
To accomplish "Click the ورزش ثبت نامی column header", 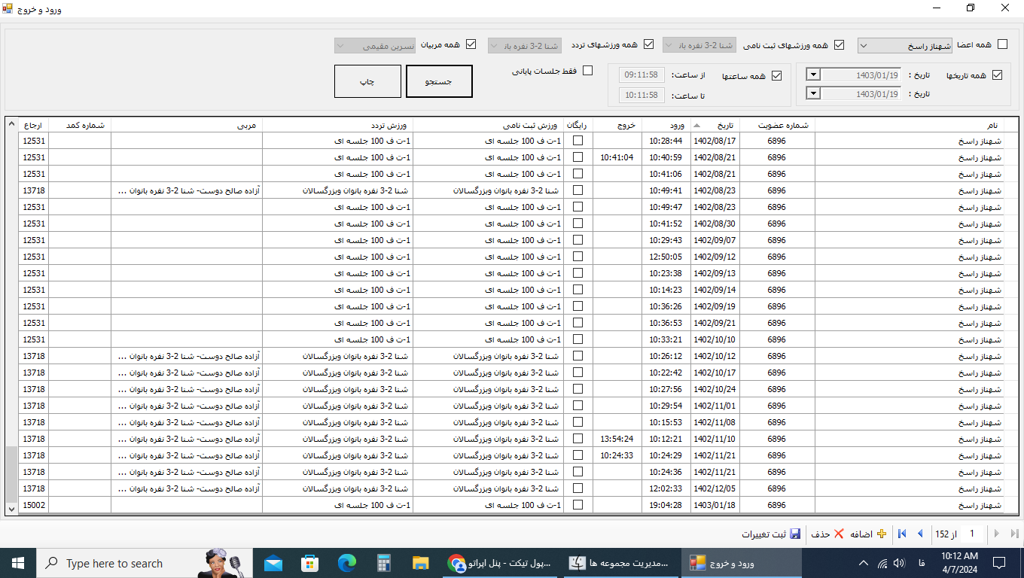I will coord(489,125).
